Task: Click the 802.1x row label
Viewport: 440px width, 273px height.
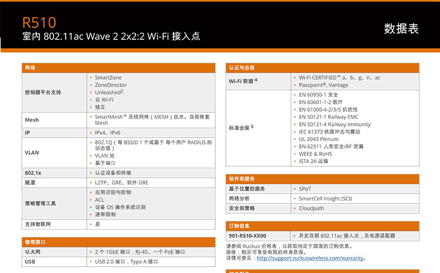Action: point(33,173)
